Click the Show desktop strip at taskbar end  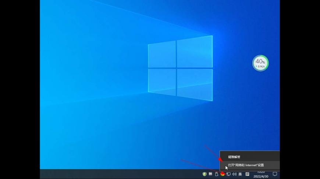click(279, 174)
